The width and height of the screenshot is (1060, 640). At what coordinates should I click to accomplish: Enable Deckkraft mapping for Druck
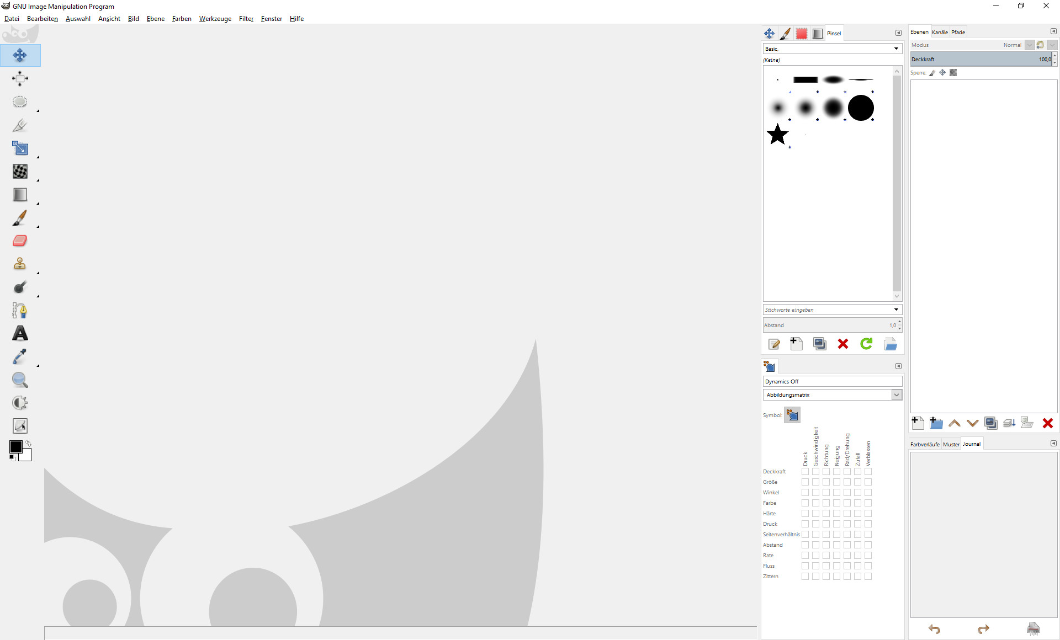805,472
